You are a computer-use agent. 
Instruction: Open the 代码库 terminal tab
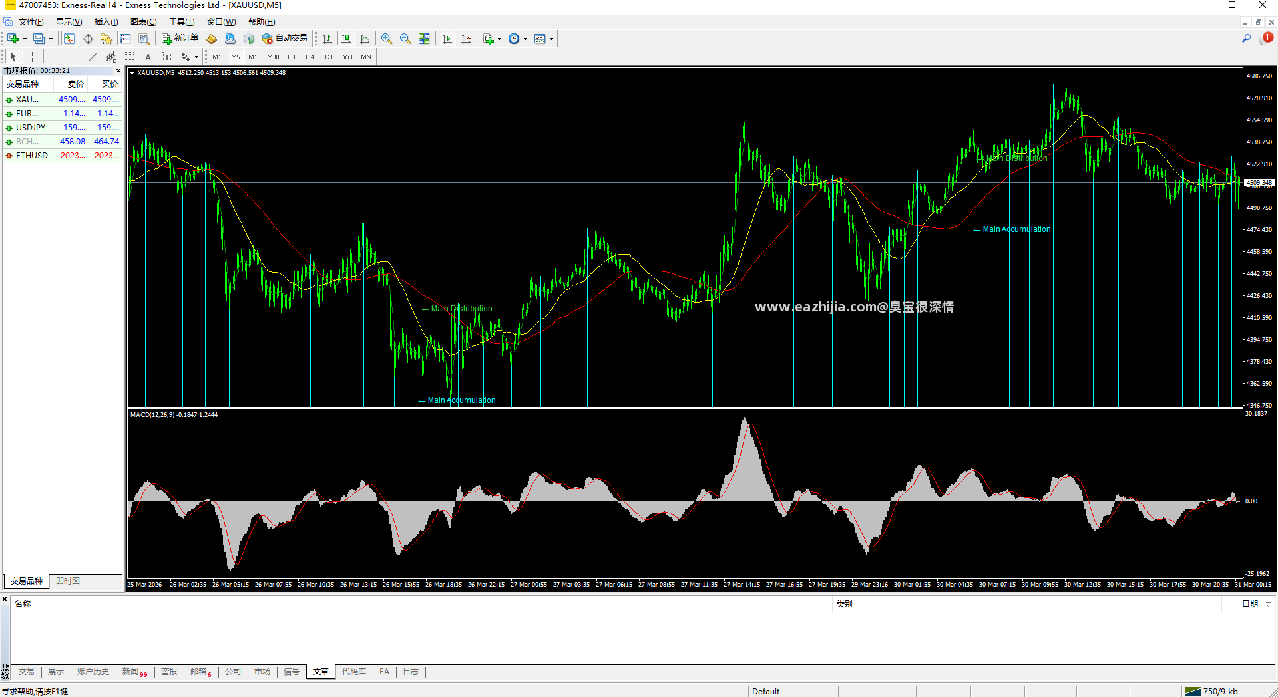354,672
